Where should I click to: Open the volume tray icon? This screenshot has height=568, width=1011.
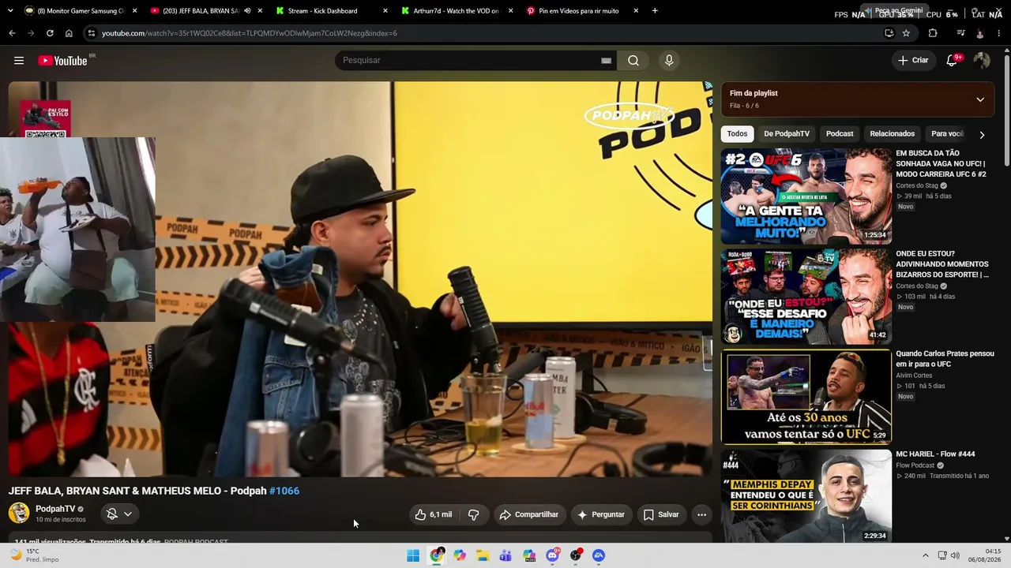click(955, 555)
